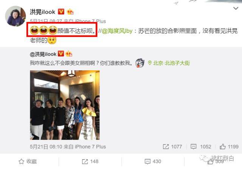The image size is (242, 169).
Task: Click the crown membership icon beside the top username
Action: pyautogui.click(x=70, y=12)
